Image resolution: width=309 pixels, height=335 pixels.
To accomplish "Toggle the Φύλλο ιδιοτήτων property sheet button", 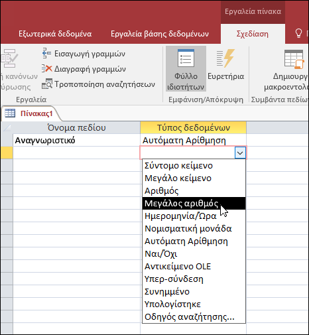I will click(x=186, y=69).
